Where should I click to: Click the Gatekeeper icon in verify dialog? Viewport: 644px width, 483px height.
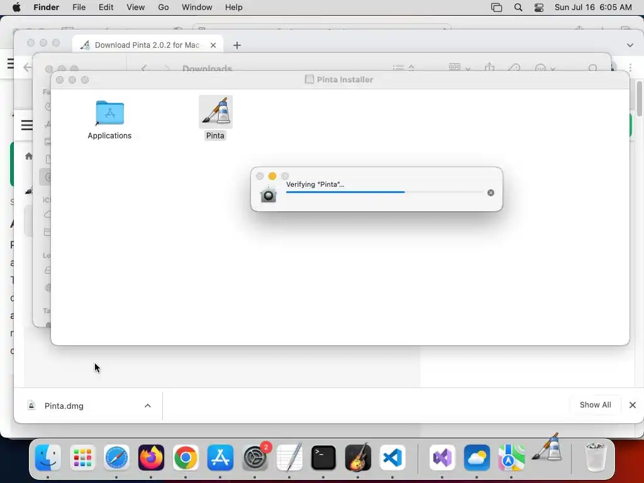click(269, 194)
